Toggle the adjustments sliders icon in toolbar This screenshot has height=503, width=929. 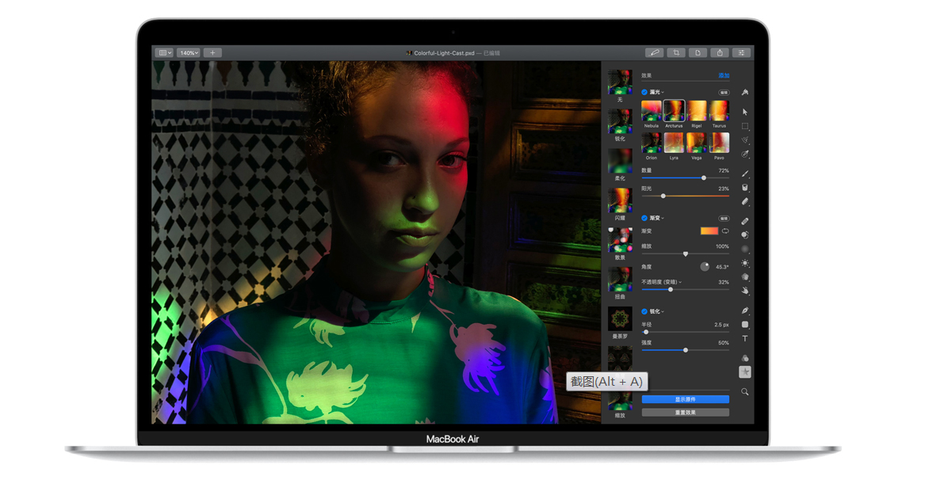click(742, 52)
